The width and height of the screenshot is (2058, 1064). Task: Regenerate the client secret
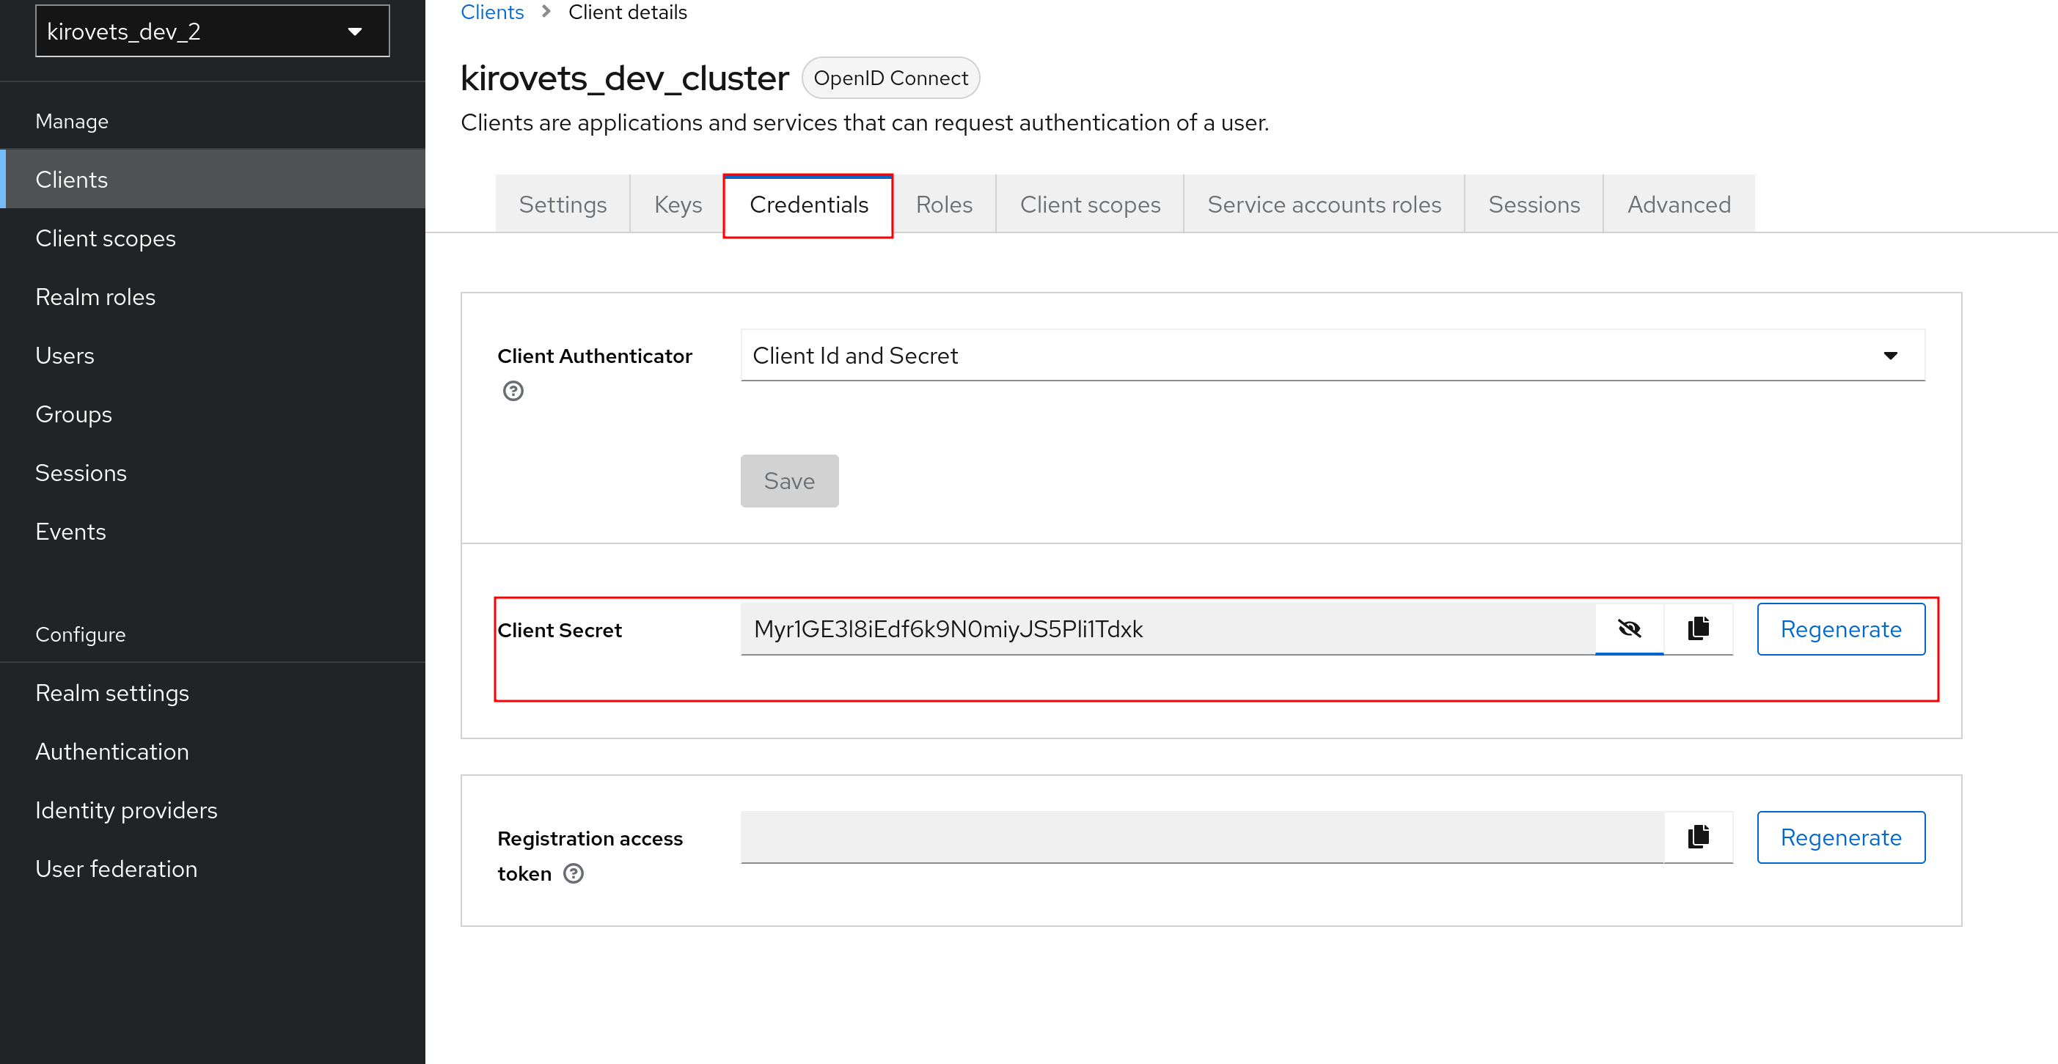[1841, 628]
